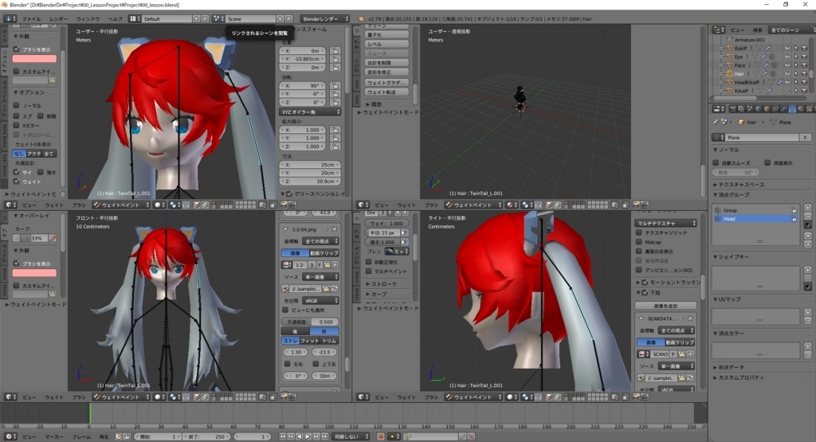Open the Blender Render engine dropdown
This screenshot has width=816, height=442.
325,19
